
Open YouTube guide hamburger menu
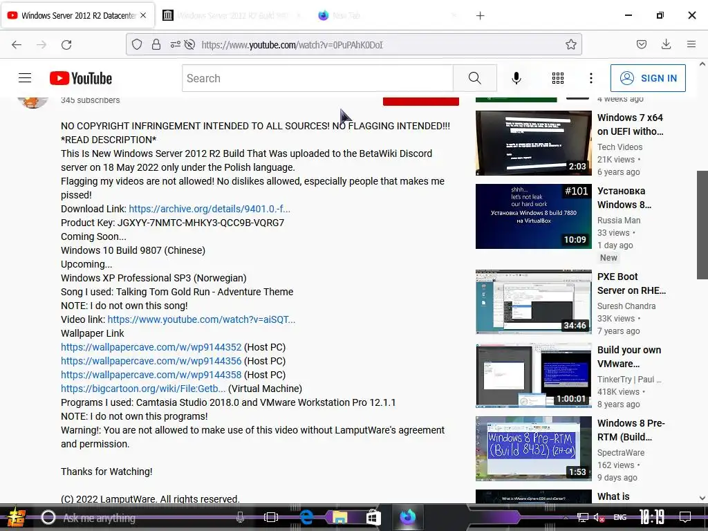coord(25,78)
